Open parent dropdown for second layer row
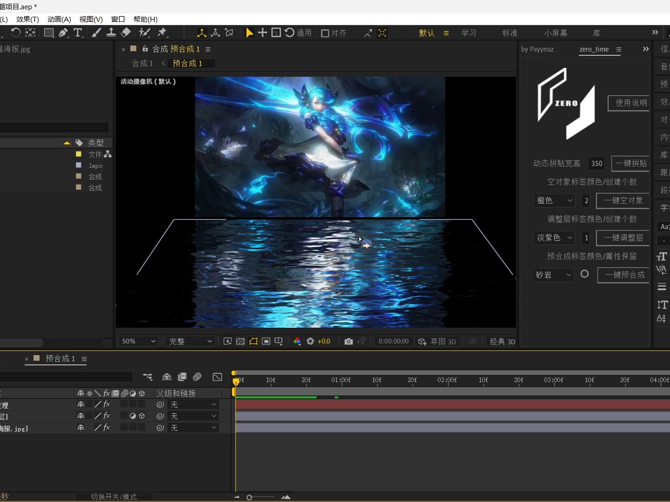Viewport: 670px width, 502px height. pos(193,416)
